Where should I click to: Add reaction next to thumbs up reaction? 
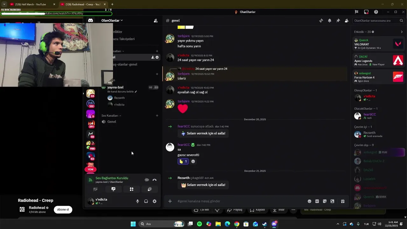tap(193, 162)
